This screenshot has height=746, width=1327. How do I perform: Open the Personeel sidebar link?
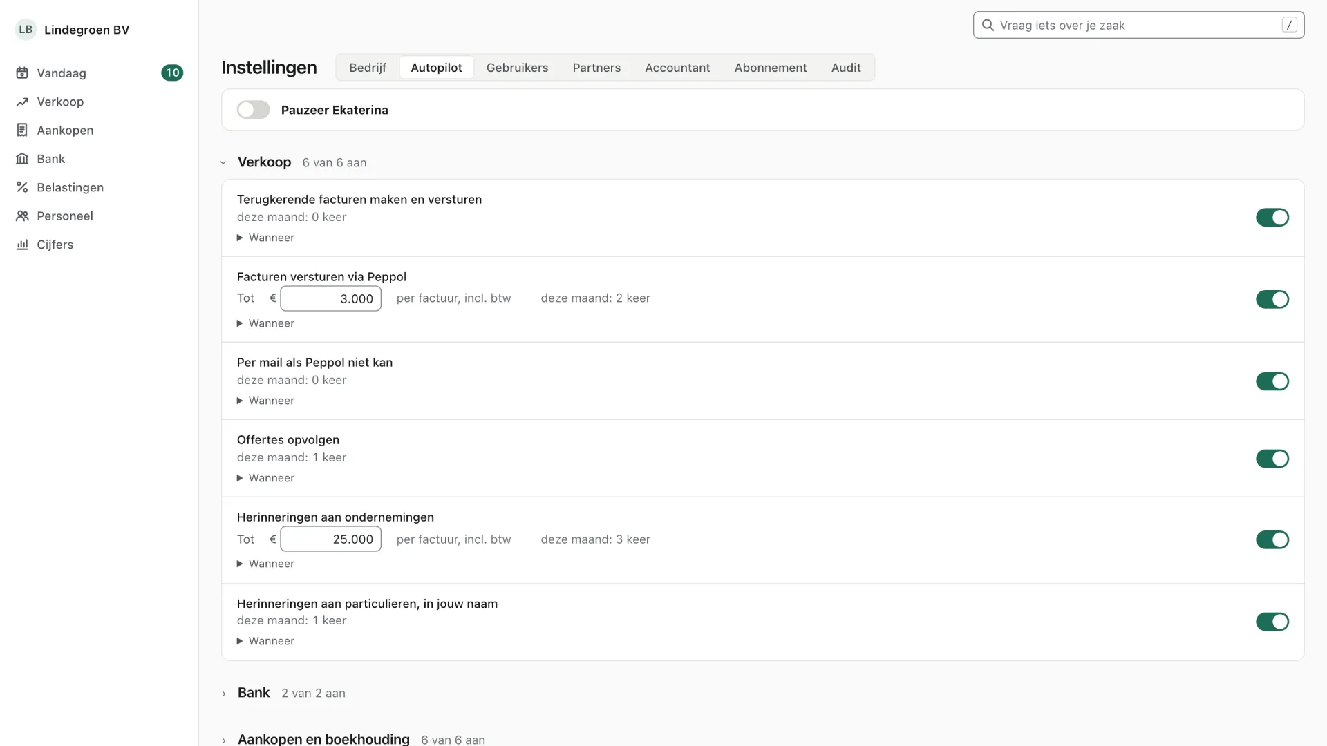99,216
